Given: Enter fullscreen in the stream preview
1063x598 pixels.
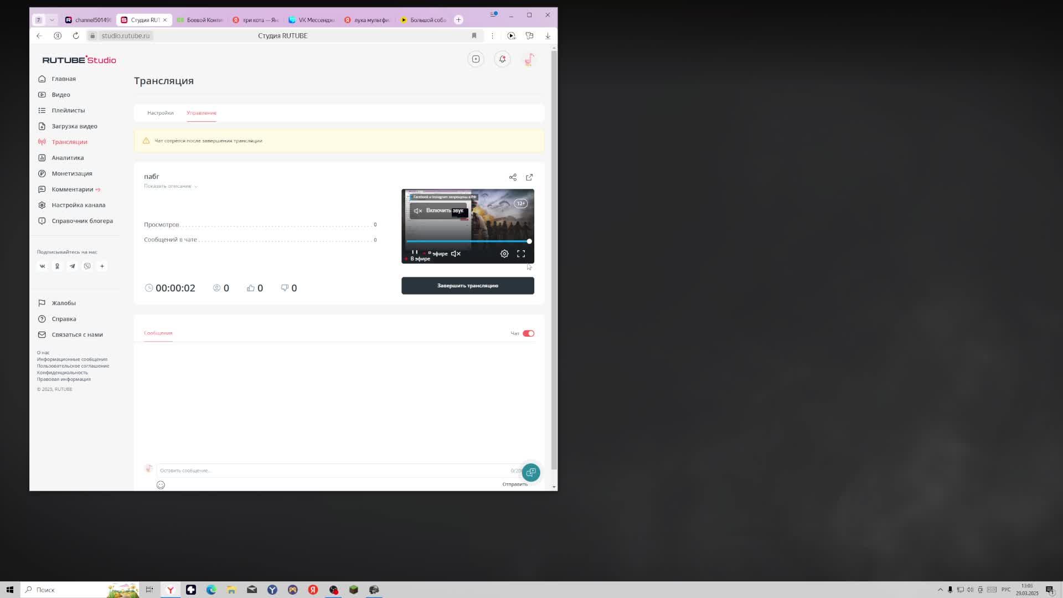Looking at the screenshot, I should [x=521, y=254].
